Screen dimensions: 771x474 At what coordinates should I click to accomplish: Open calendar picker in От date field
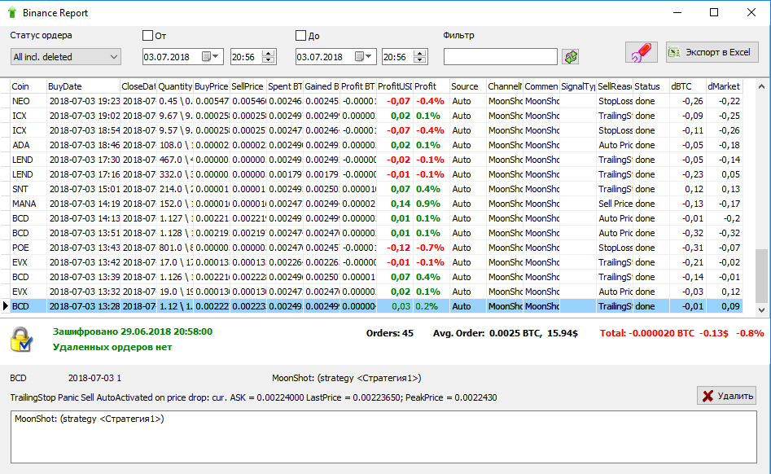click(x=210, y=56)
